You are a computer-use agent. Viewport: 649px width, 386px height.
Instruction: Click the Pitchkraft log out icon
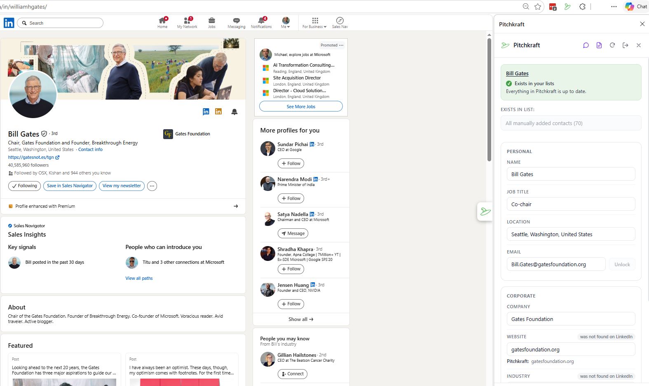point(626,45)
